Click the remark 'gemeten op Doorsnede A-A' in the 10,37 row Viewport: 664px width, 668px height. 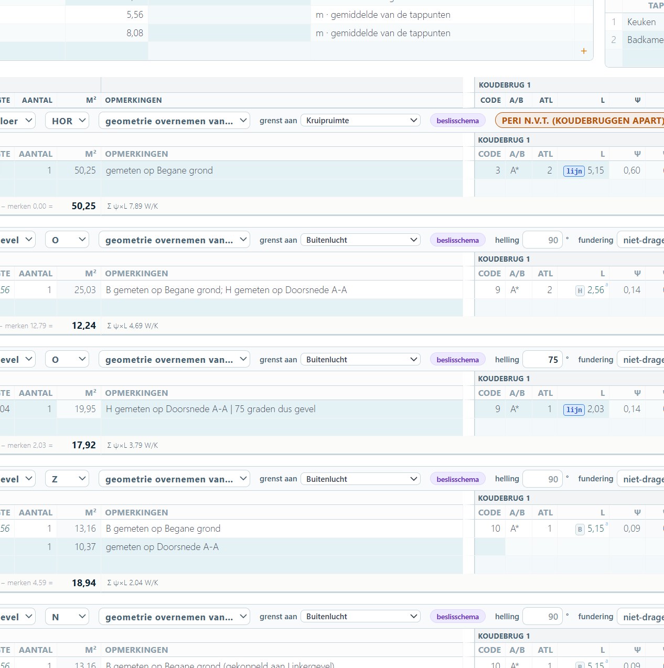(162, 547)
